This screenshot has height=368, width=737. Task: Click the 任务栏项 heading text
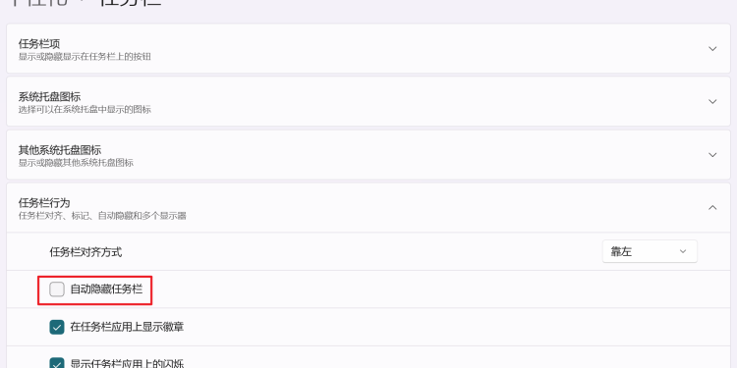click(39, 44)
